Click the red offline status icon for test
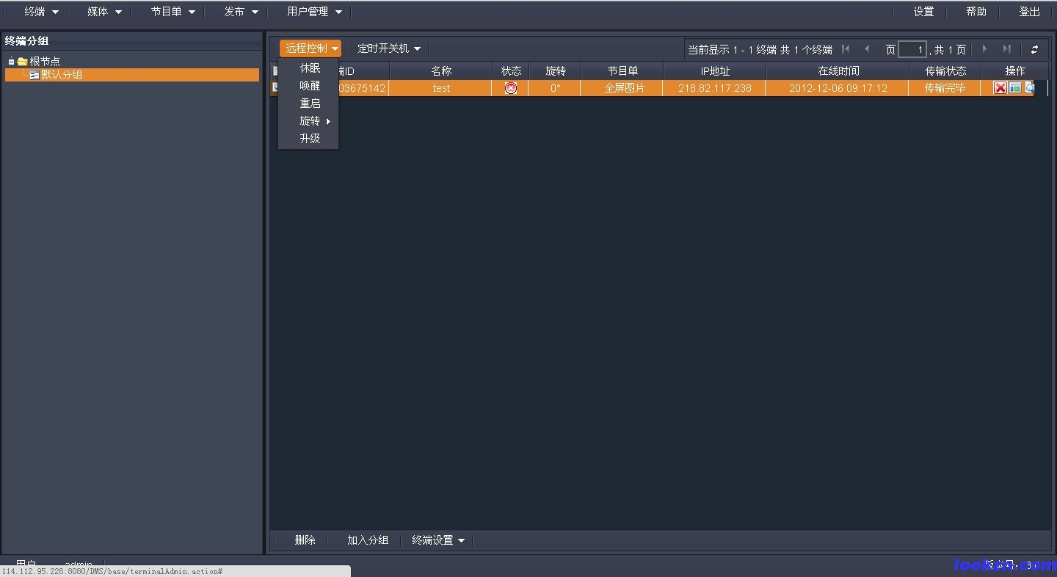This screenshot has height=577, width=1057. (x=511, y=88)
